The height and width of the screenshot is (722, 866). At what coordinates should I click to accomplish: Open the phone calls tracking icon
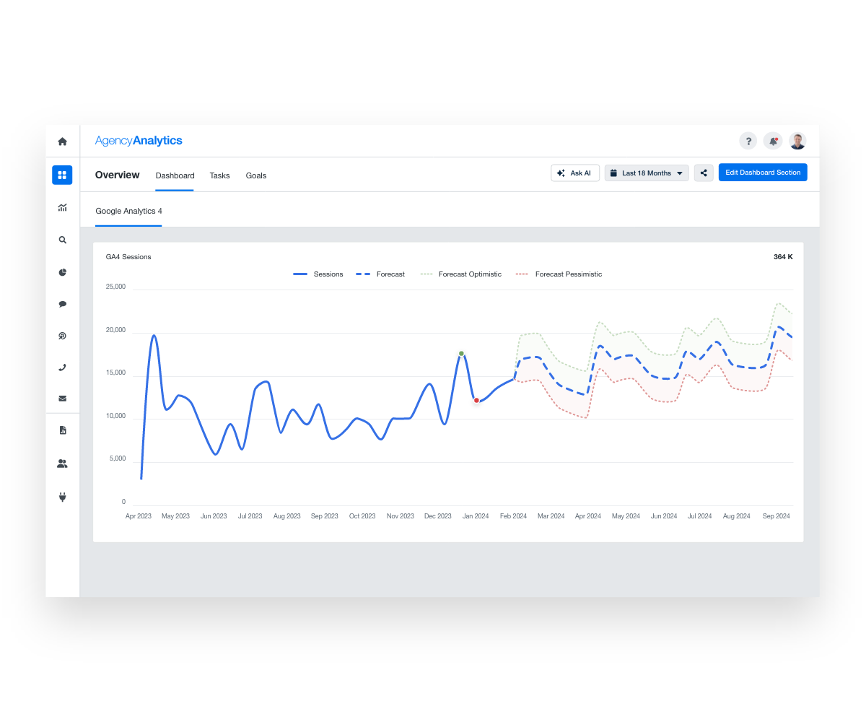[x=62, y=367]
